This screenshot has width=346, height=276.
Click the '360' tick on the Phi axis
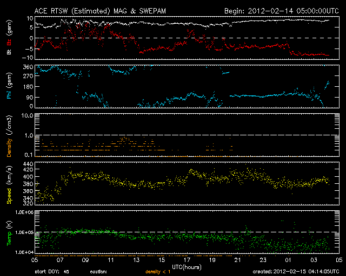click(28, 67)
